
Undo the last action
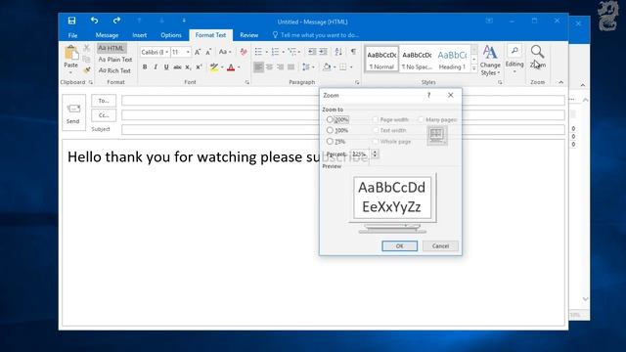point(94,21)
